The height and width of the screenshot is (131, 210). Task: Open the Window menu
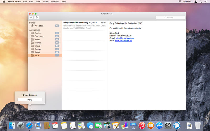(x=55, y=2)
